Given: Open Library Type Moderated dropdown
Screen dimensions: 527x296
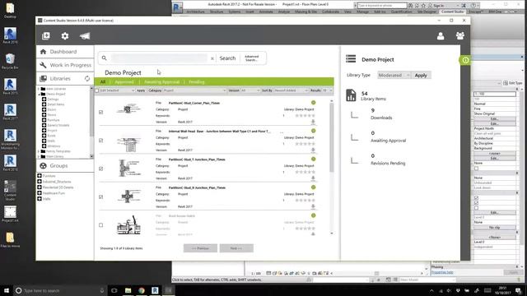Looking at the screenshot, I should click(394, 75).
